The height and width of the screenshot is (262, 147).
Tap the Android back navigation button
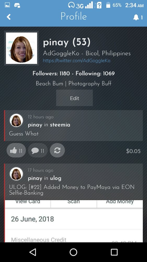coord(33,252)
